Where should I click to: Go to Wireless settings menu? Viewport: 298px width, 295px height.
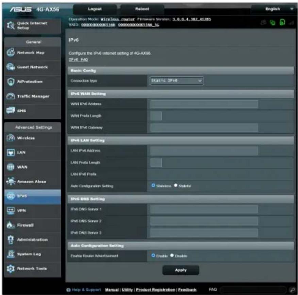[33, 138]
